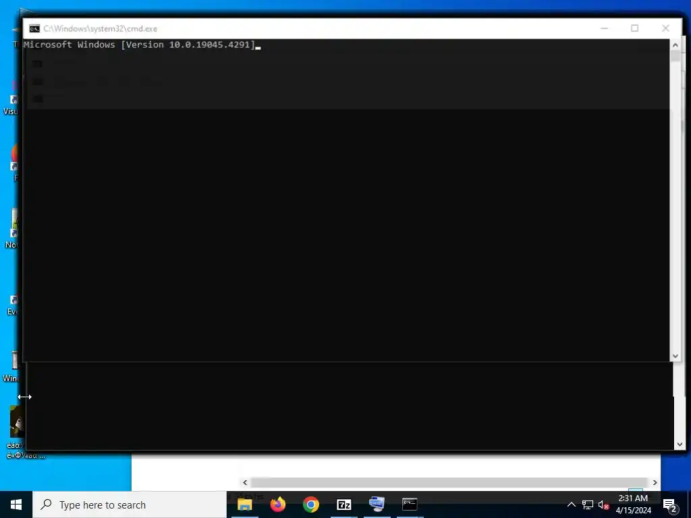
Task: Open the computer monitor app on the taskbar
Action: [377, 505]
